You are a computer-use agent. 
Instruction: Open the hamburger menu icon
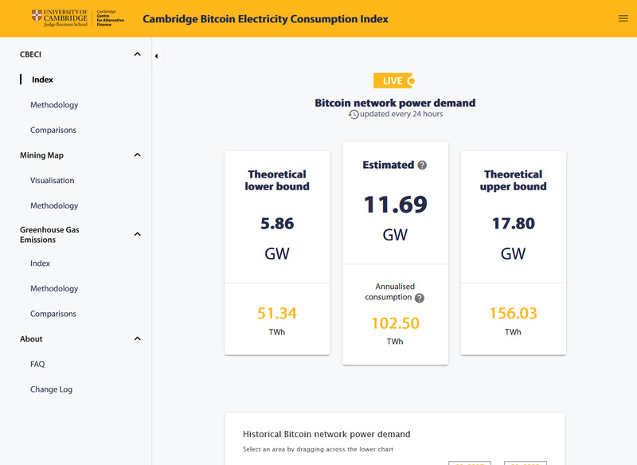[x=623, y=18]
